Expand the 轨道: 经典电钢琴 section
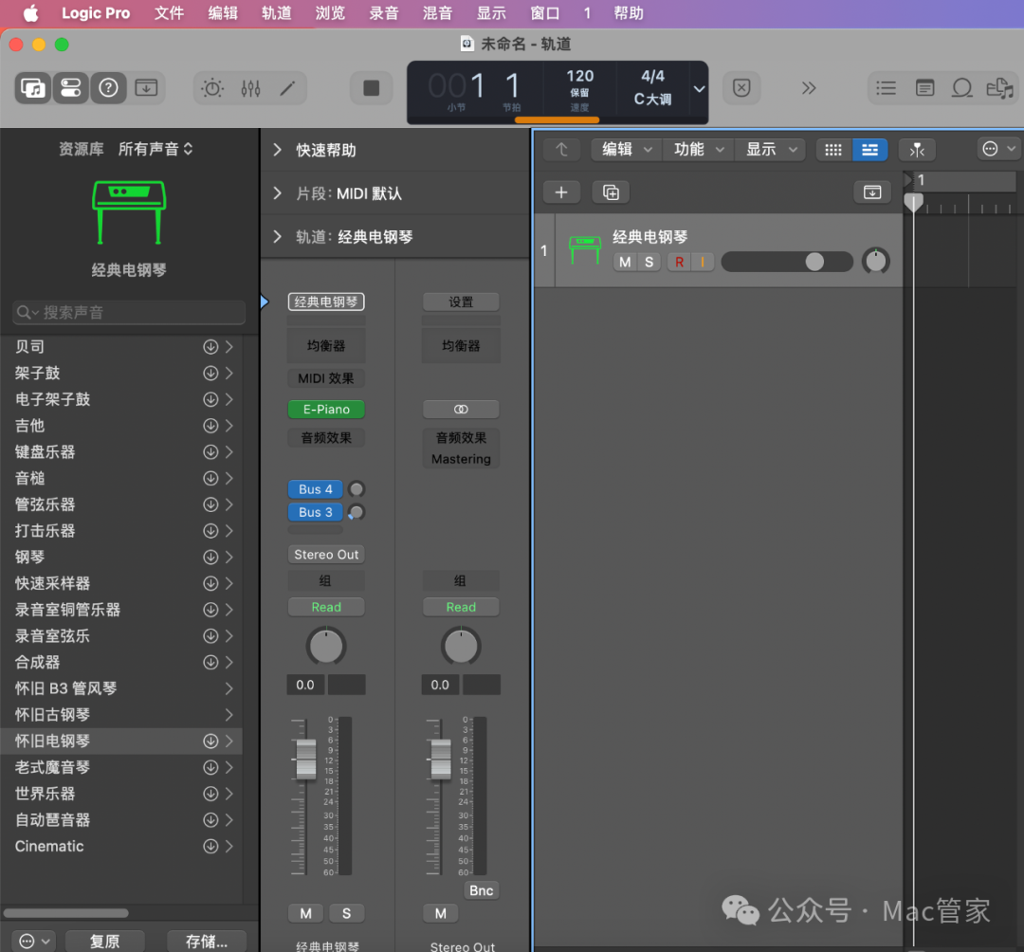The height and width of the screenshot is (952, 1024). 278,236
